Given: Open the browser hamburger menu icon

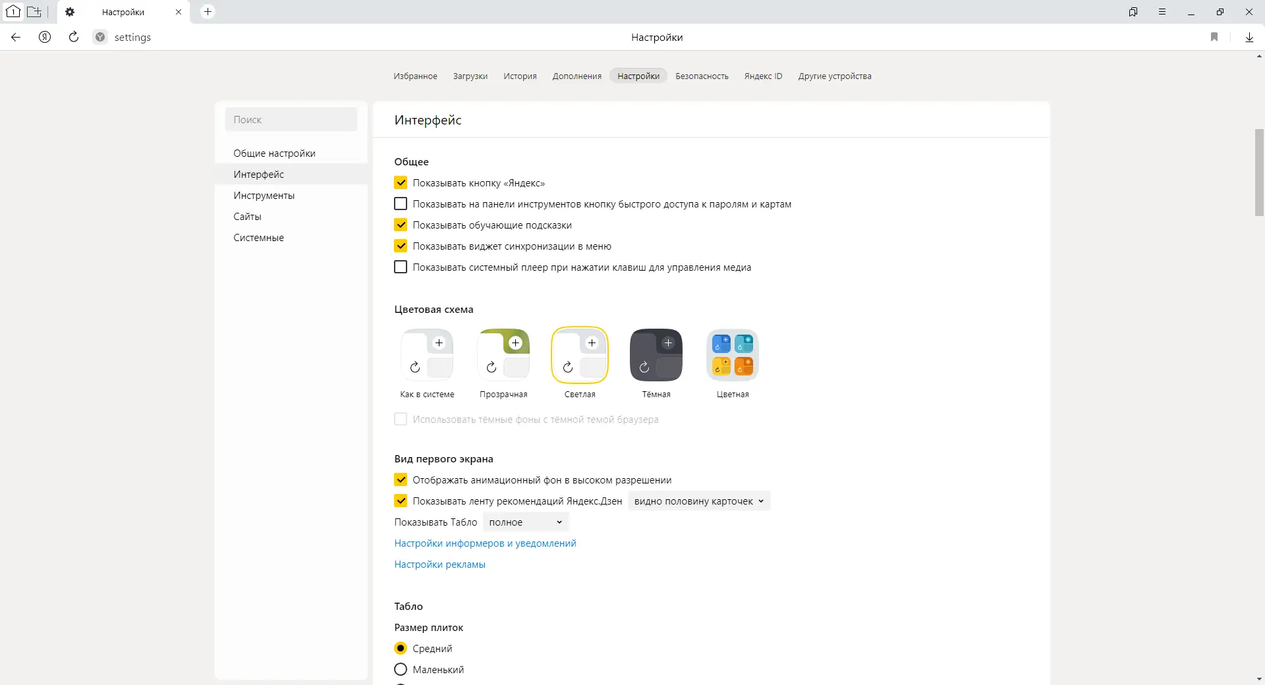Looking at the screenshot, I should click(x=1162, y=12).
